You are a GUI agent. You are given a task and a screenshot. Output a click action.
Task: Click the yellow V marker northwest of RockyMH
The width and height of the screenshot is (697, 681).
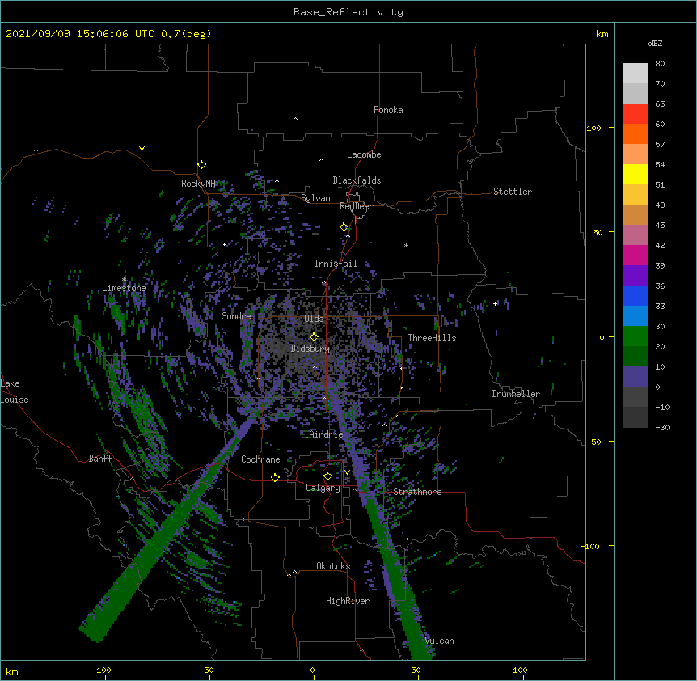[x=142, y=149]
